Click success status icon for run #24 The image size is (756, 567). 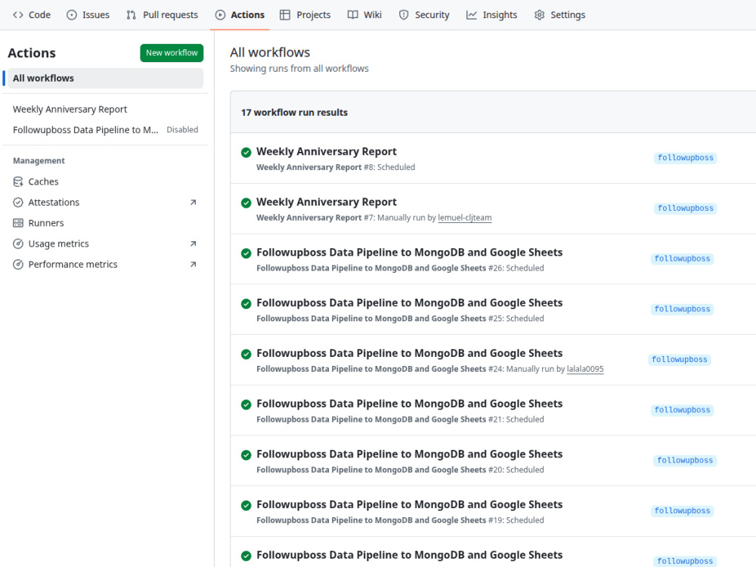click(x=246, y=355)
